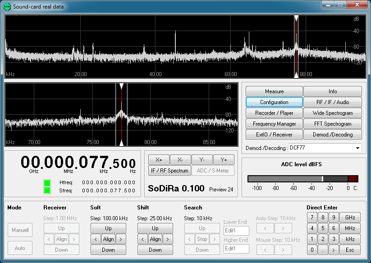This screenshot has width=371, height=263.
Task: Click the Shift step right arrow button
Action: click(x=168, y=239)
